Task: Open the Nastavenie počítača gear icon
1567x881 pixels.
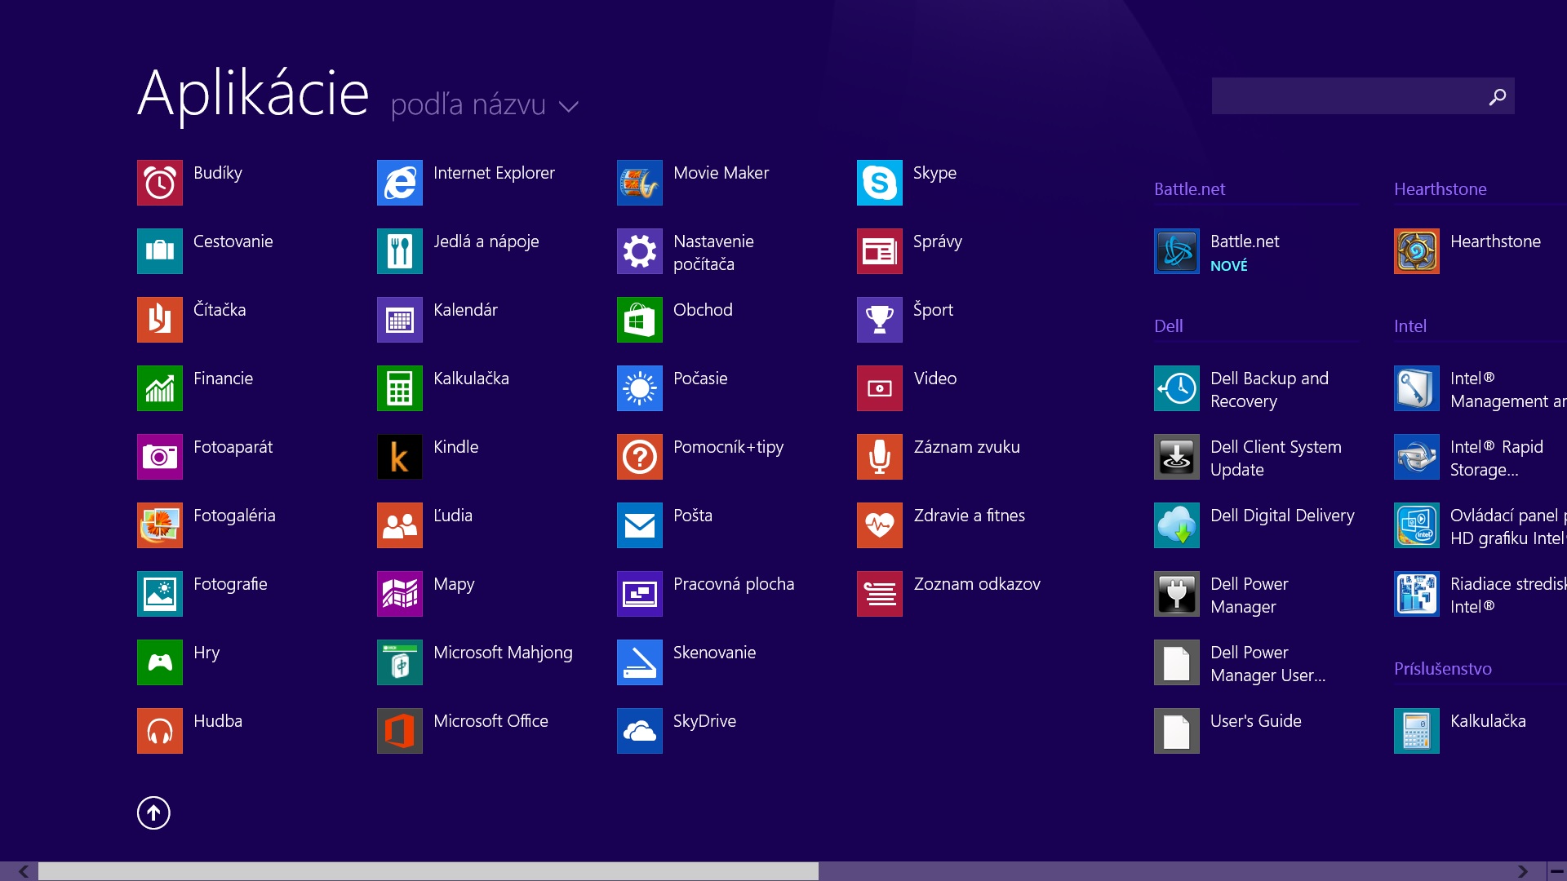Action: coord(640,251)
